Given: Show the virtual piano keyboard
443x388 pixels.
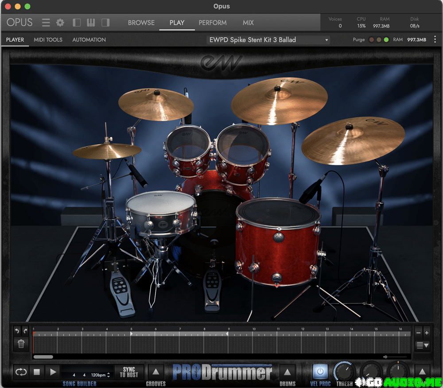Looking at the screenshot, I should (91, 23).
